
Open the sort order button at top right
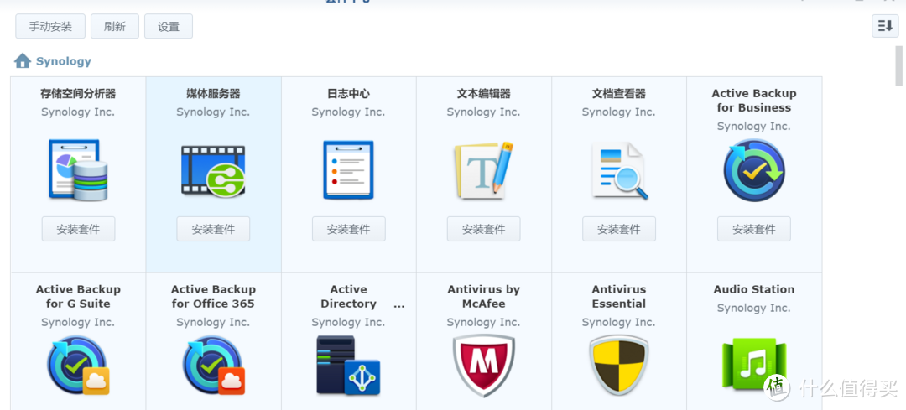coord(885,26)
